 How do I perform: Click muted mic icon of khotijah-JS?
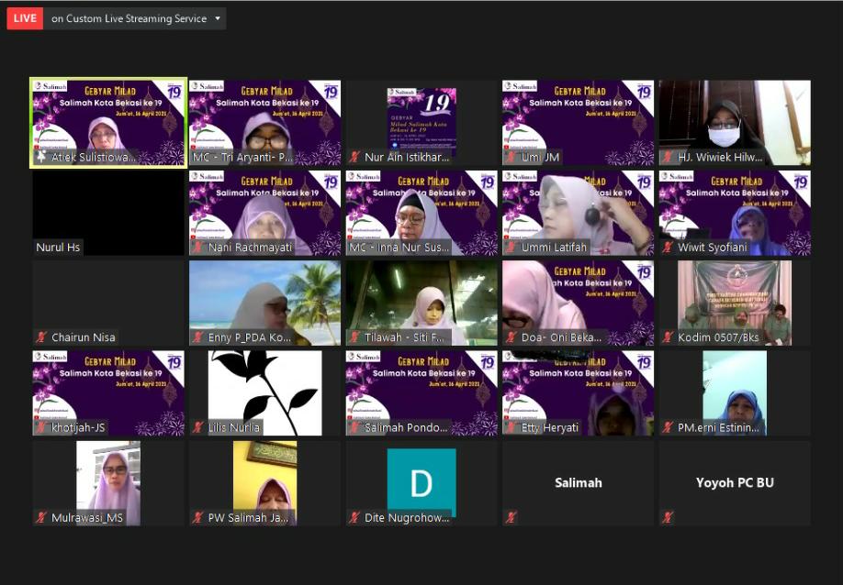click(x=41, y=428)
